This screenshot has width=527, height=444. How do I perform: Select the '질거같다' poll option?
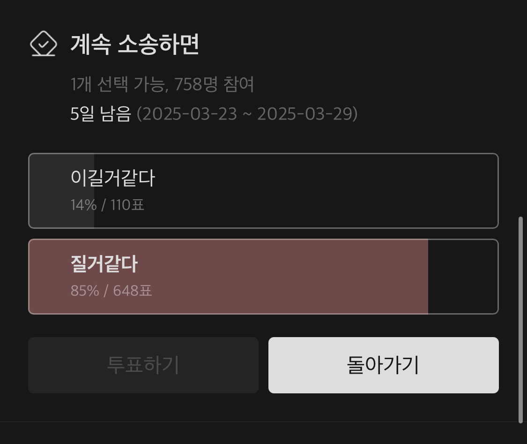pos(262,277)
